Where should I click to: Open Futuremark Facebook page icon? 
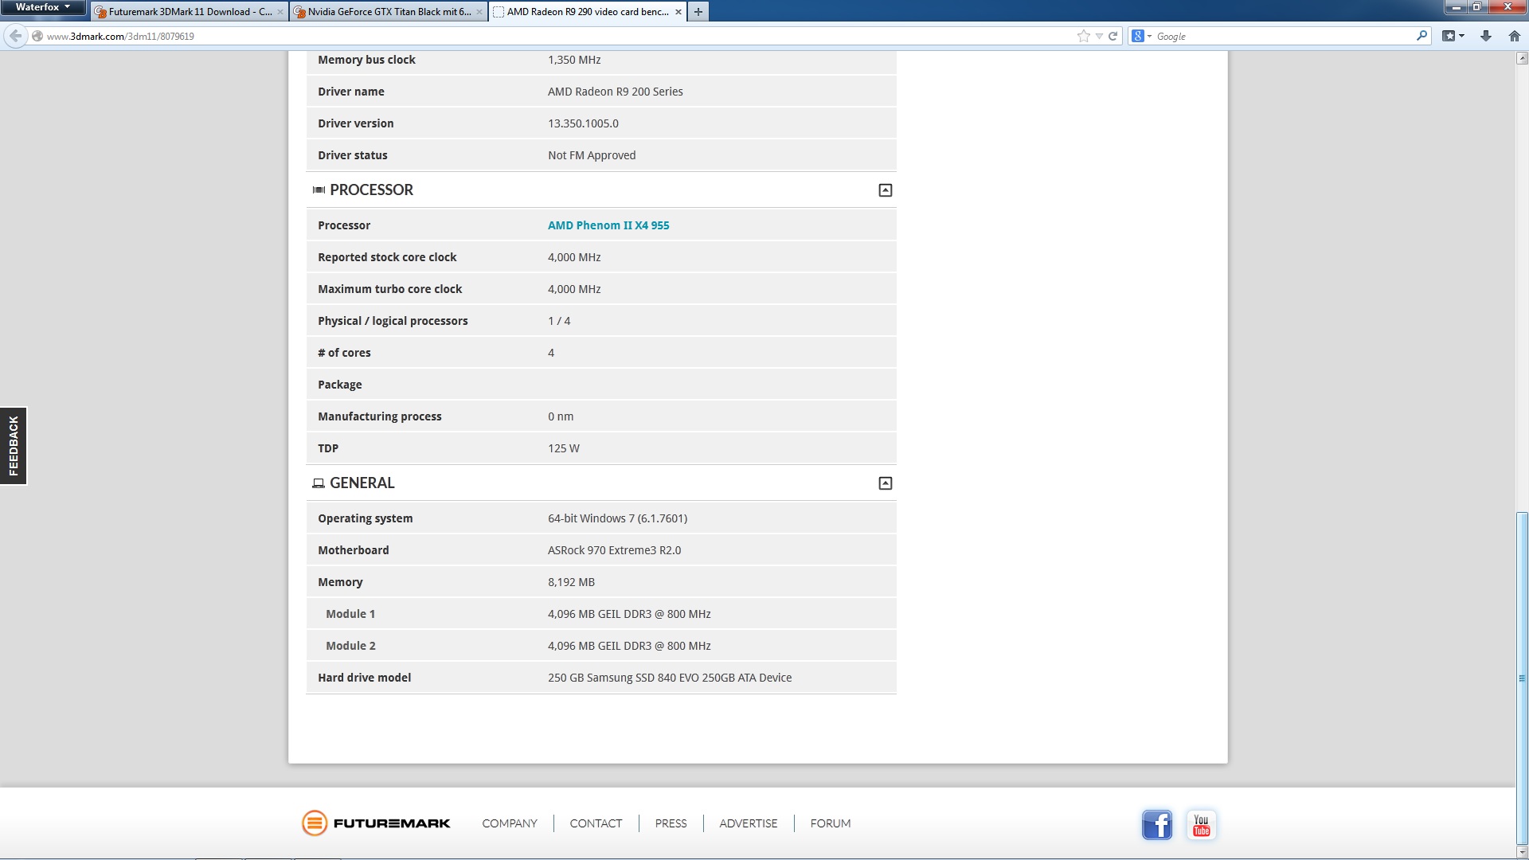[1156, 824]
